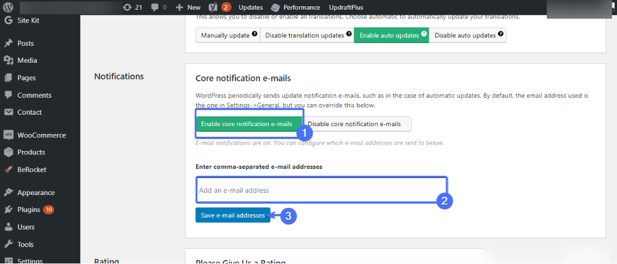Click the BeRocket rocket icon
This screenshot has width=617, height=264.
pos(8,170)
